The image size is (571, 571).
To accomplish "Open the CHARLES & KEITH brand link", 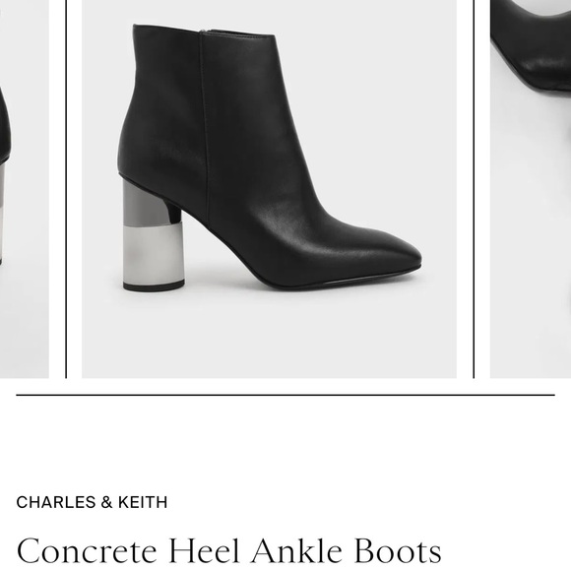I will pos(92,502).
